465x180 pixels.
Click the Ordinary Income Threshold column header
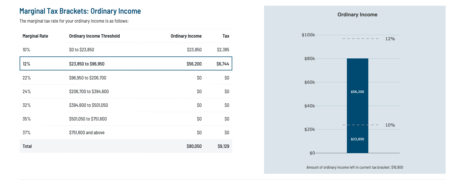94,36
